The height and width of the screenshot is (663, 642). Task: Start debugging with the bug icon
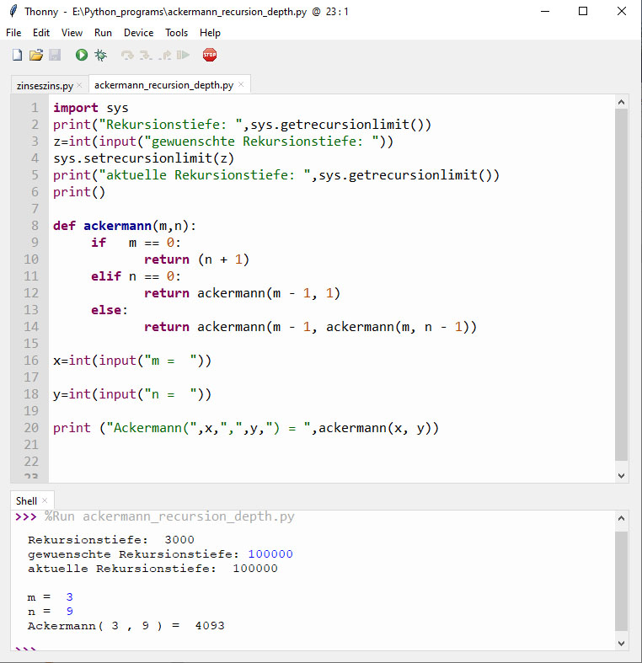(101, 55)
